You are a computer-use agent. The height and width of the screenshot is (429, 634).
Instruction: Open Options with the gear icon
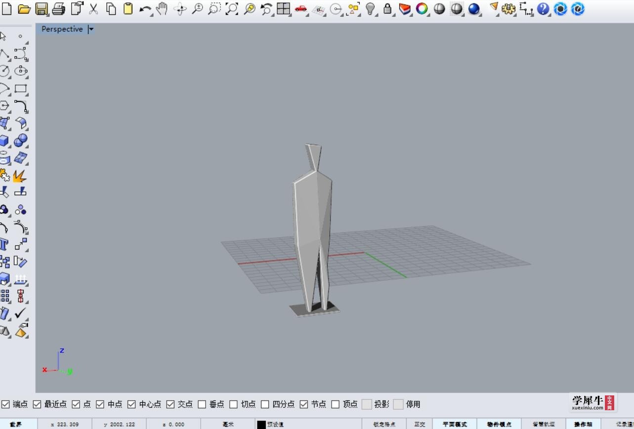coord(508,9)
